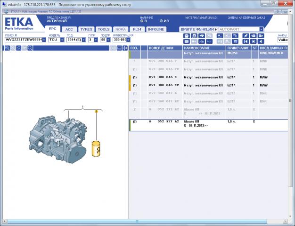The width and height of the screenshot is (295, 226).
Task: Open the subgroup '00' dropdown
Action: click(x=108, y=40)
